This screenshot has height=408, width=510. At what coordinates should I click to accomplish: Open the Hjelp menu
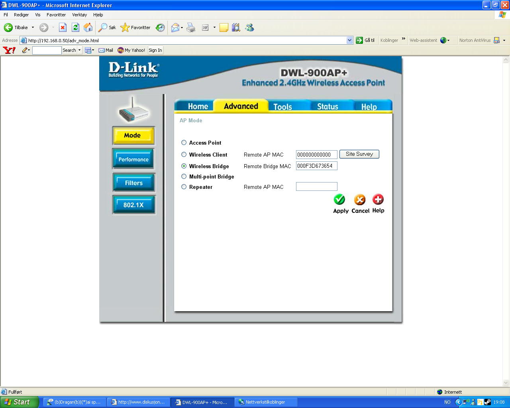point(98,15)
